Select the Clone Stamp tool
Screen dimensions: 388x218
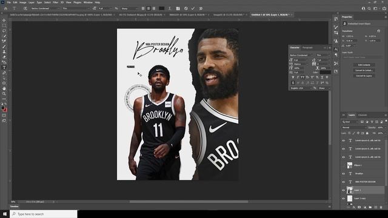pos(4,51)
